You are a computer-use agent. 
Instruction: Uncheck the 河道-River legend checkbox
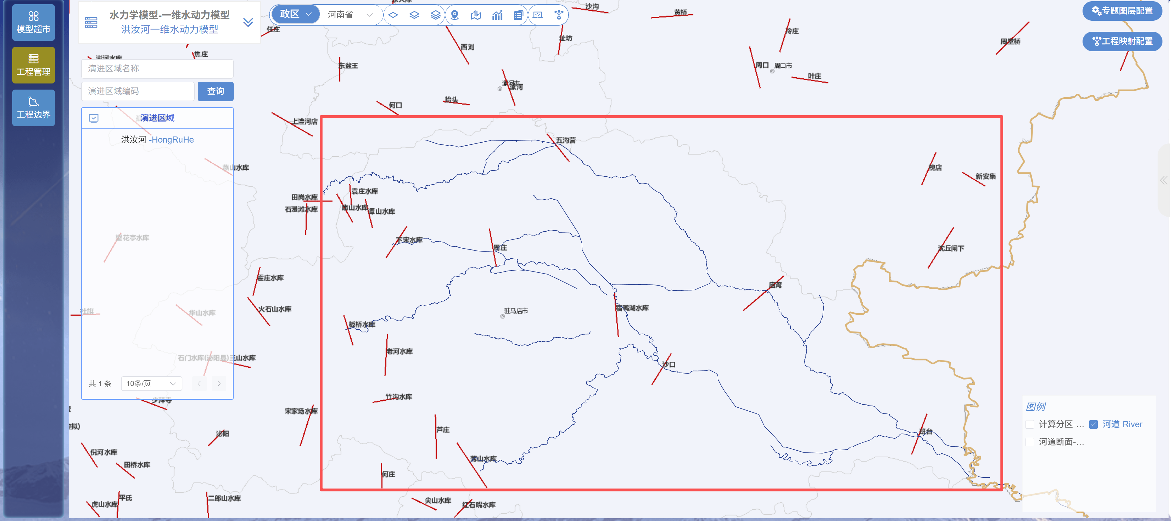pyautogui.click(x=1093, y=424)
